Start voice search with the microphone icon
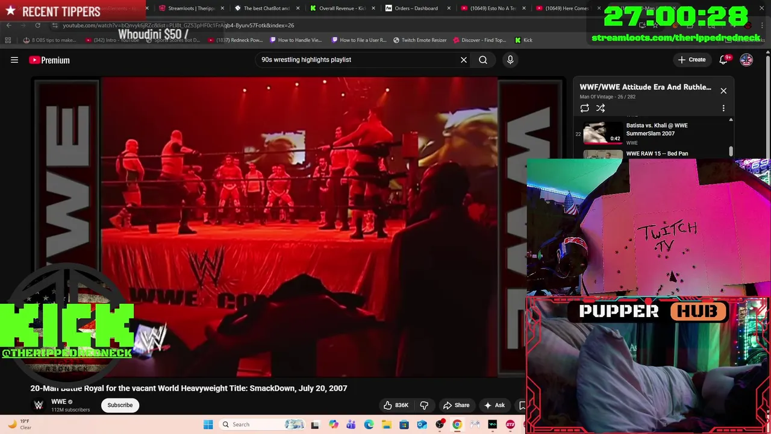This screenshot has height=434, width=771. [510, 60]
